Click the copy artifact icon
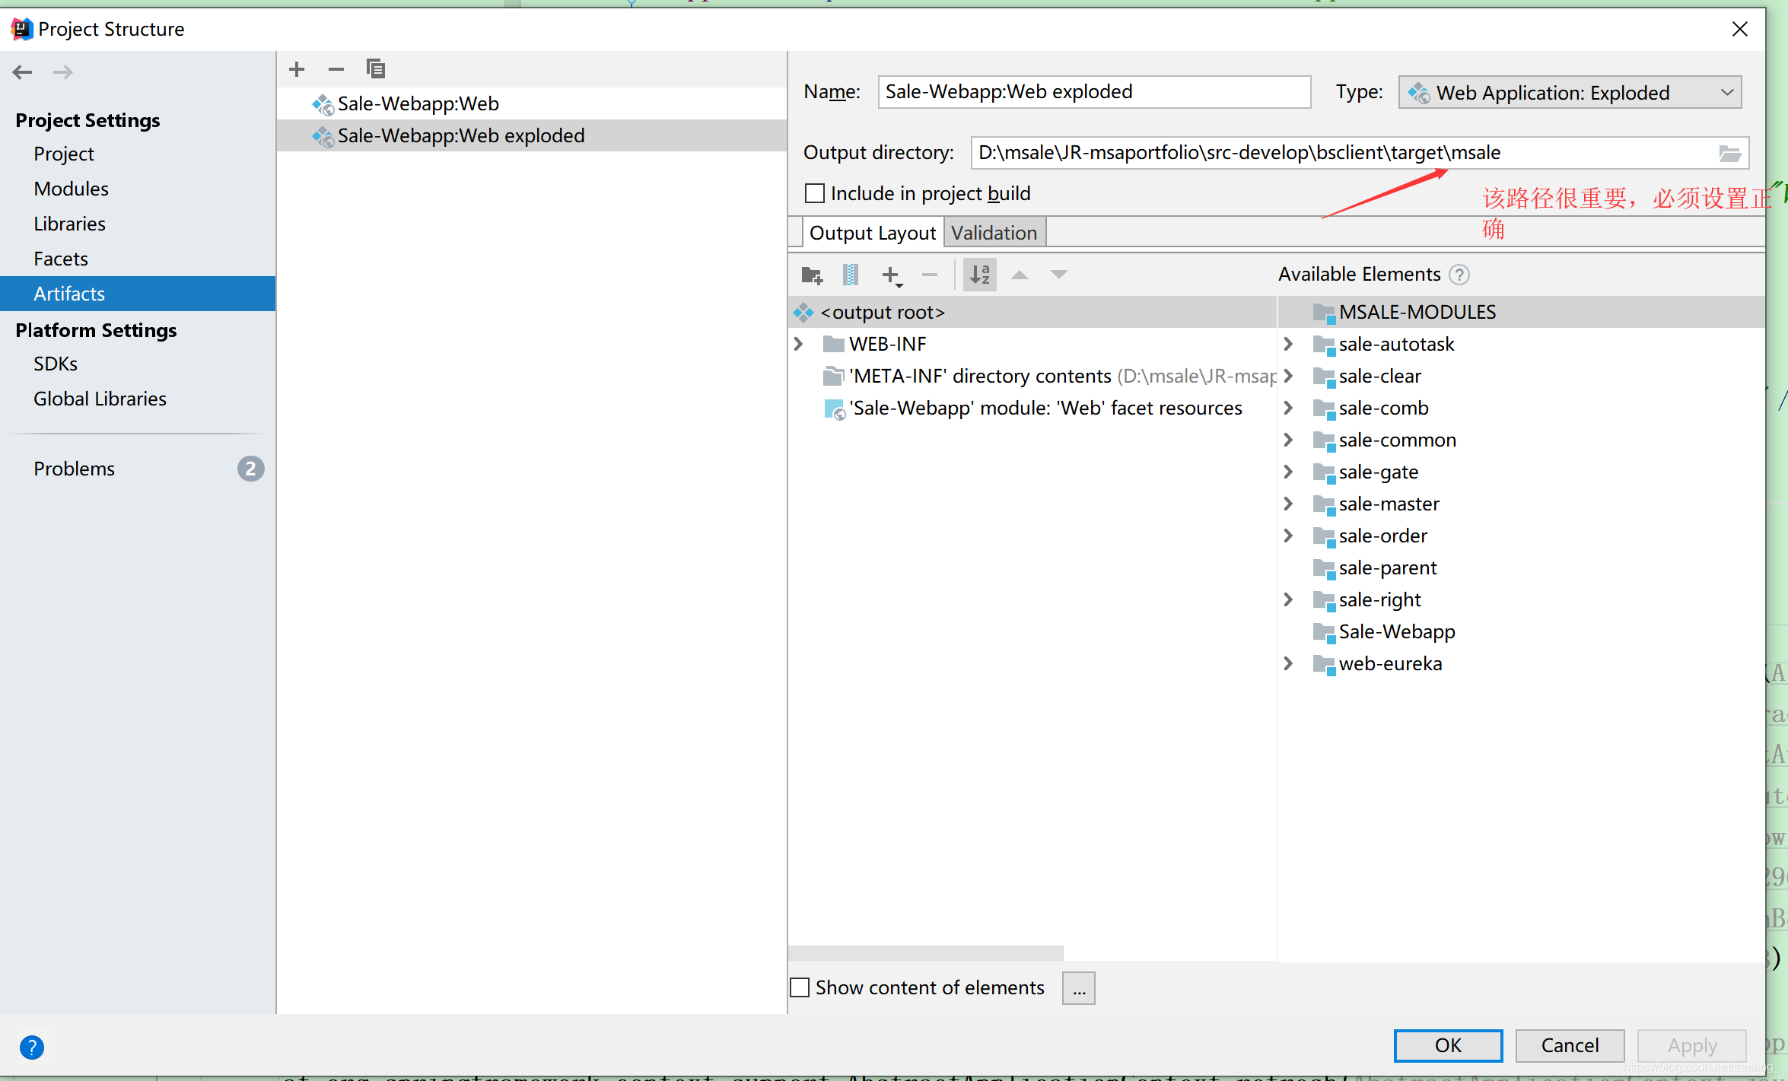1788x1081 pixels. (376, 69)
